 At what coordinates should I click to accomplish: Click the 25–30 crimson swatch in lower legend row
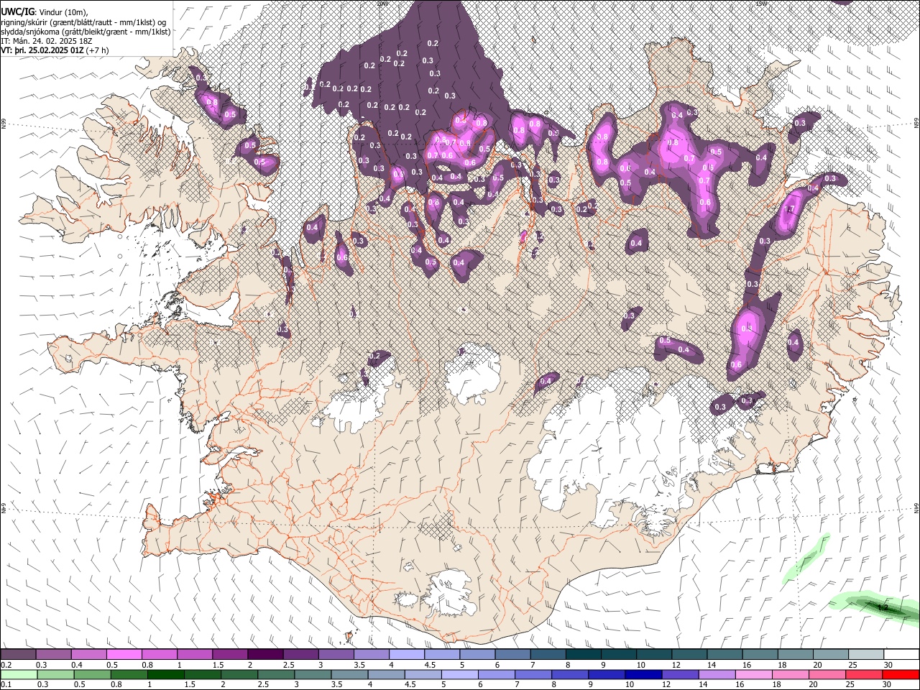[863, 674]
